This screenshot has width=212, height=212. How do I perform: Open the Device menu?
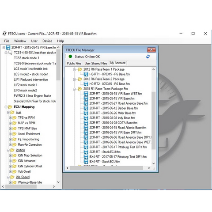(x=47, y=41)
